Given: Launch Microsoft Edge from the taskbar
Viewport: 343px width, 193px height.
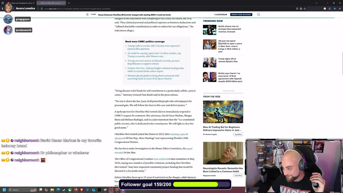Looking at the screenshot, I should [x=58, y=190].
